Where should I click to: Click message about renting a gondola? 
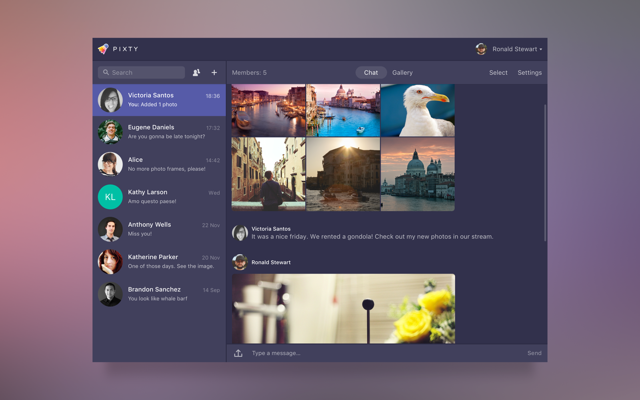click(x=372, y=236)
